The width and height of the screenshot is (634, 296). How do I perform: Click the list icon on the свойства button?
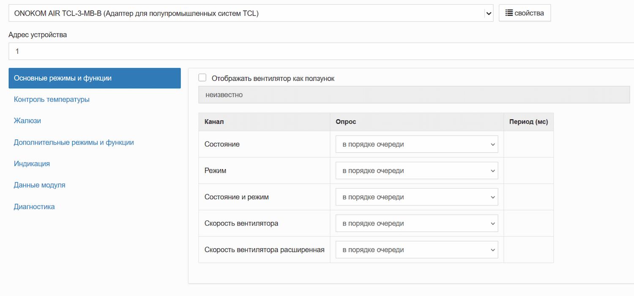tap(509, 13)
